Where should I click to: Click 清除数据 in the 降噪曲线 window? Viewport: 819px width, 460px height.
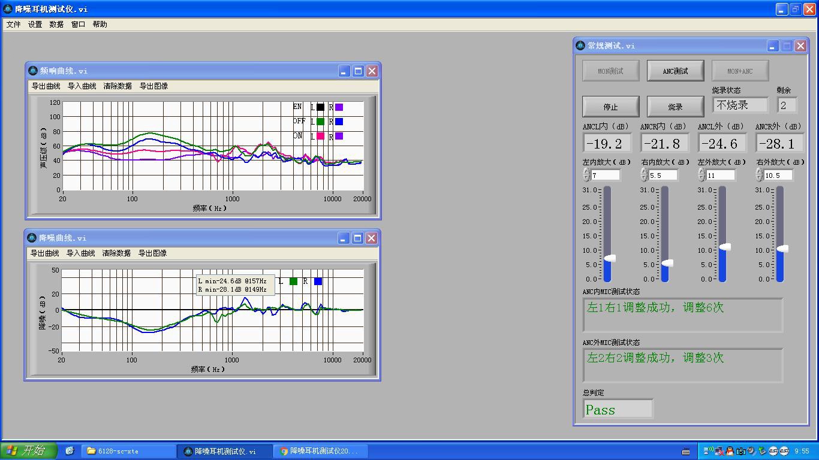click(x=116, y=253)
